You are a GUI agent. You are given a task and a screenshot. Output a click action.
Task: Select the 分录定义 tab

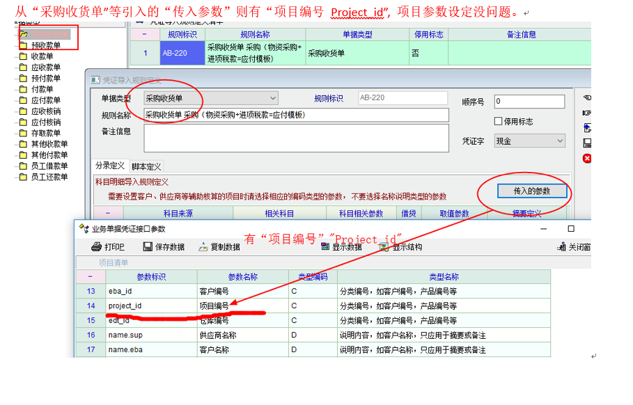pyautogui.click(x=110, y=166)
